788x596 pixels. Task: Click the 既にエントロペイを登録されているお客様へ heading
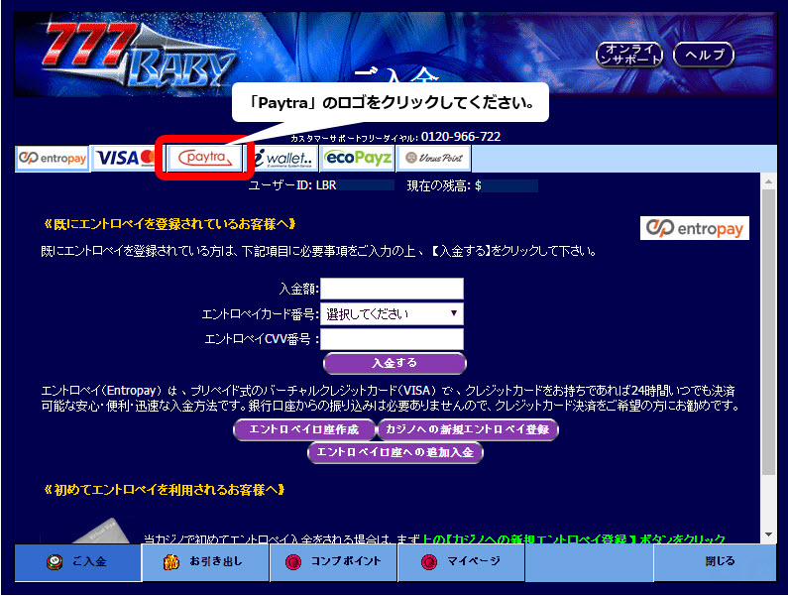(x=169, y=224)
